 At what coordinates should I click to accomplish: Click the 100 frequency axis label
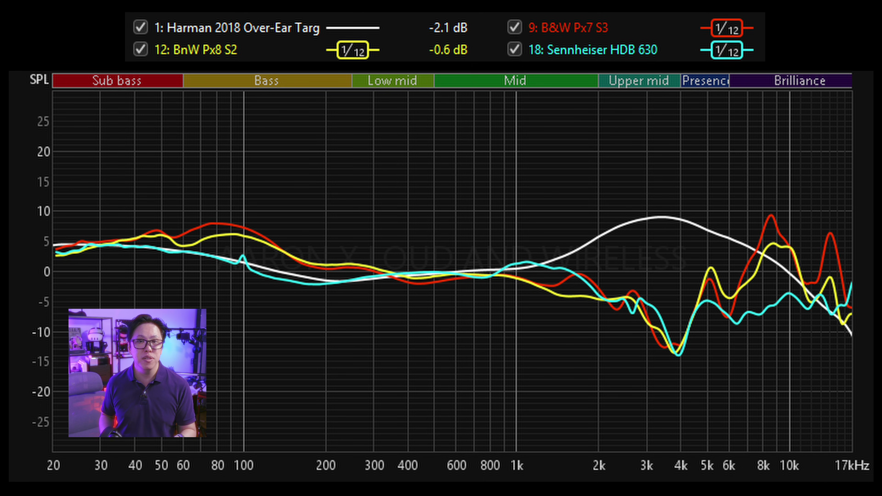point(244,465)
